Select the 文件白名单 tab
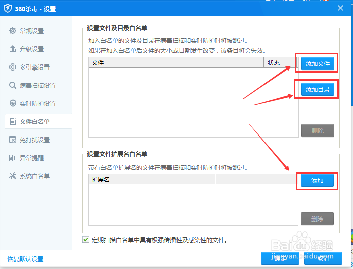 pos(38,121)
